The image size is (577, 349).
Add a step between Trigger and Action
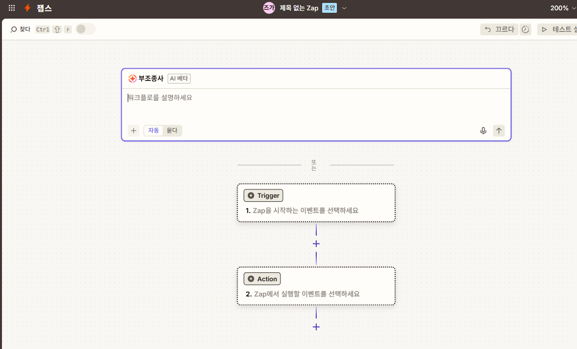click(316, 244)
